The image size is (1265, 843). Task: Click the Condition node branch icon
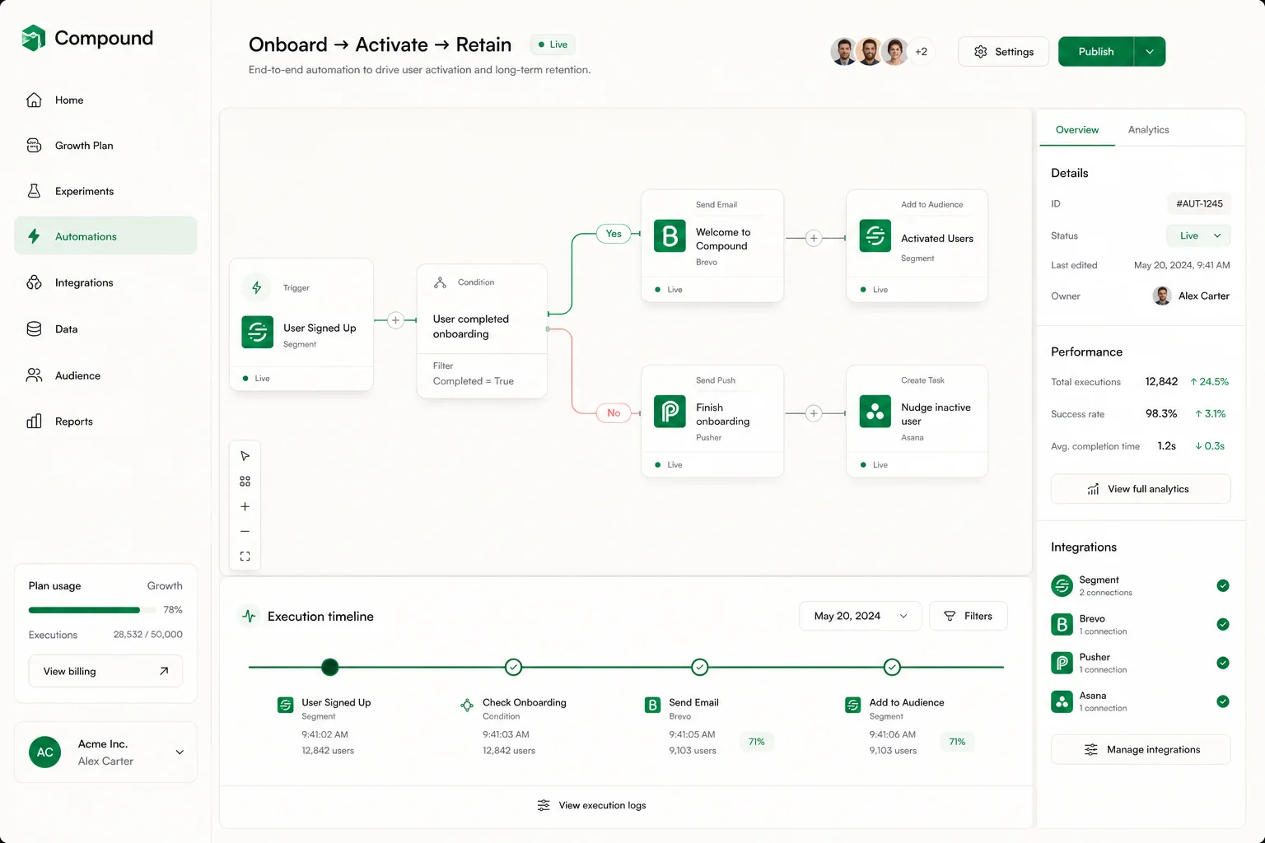tap(441, 282)
